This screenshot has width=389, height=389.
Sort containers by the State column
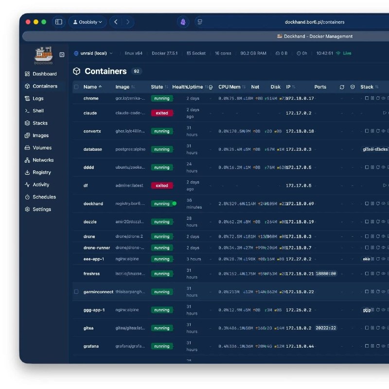pyautogui.click(x=159, y=87)
